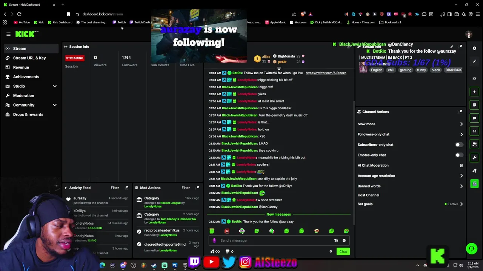Toggle the camera panel icon in right rail
Screen dimensions: 483x271
click(474, 144)
